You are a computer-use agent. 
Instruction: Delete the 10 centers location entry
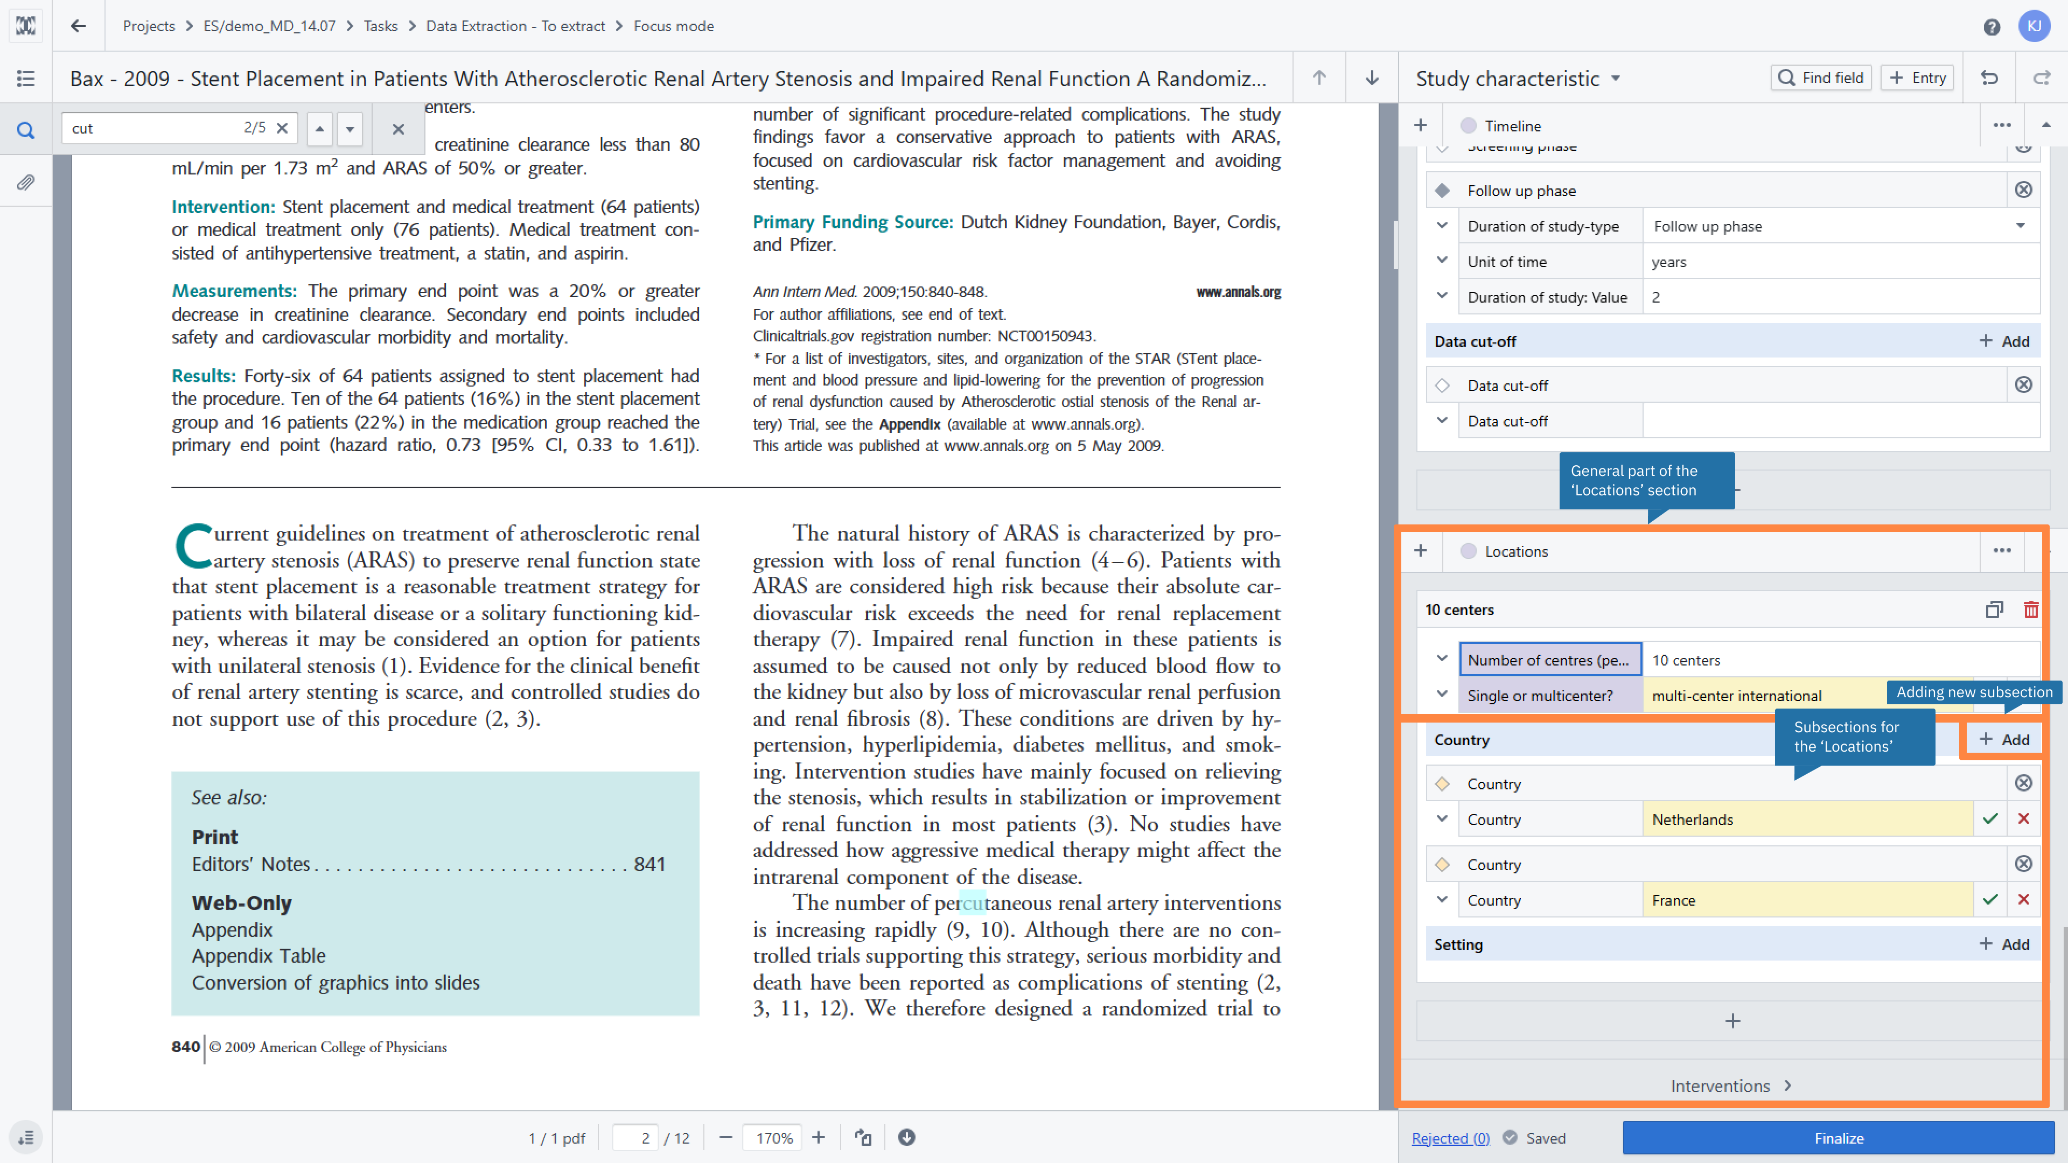click(2031, 610)
